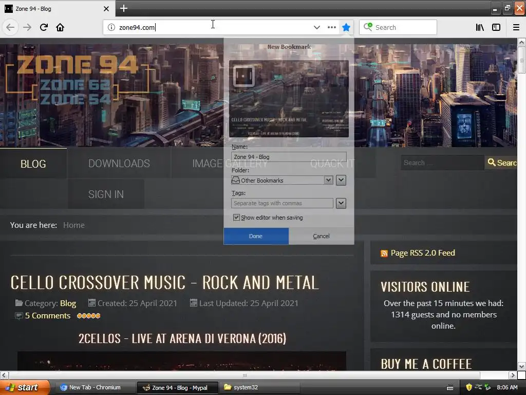526x395 pixels.
Task: Open the Windows start menu
Action: coord(24,387)
